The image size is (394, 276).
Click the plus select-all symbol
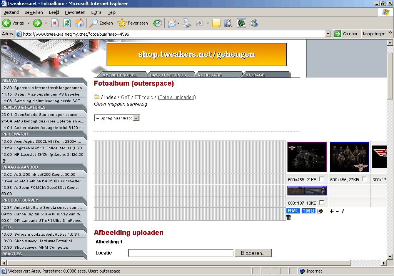pyautogui.click(x=331, y=212)
